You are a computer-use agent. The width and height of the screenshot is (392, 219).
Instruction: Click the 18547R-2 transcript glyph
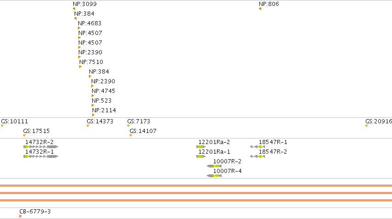pyautogui.click(x=257, y=156)
